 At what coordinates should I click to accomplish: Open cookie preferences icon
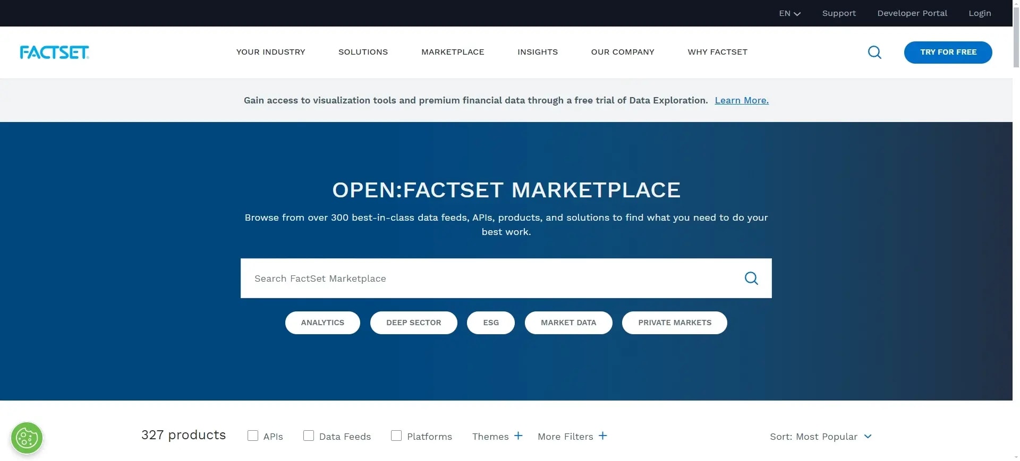pos(27,438)
